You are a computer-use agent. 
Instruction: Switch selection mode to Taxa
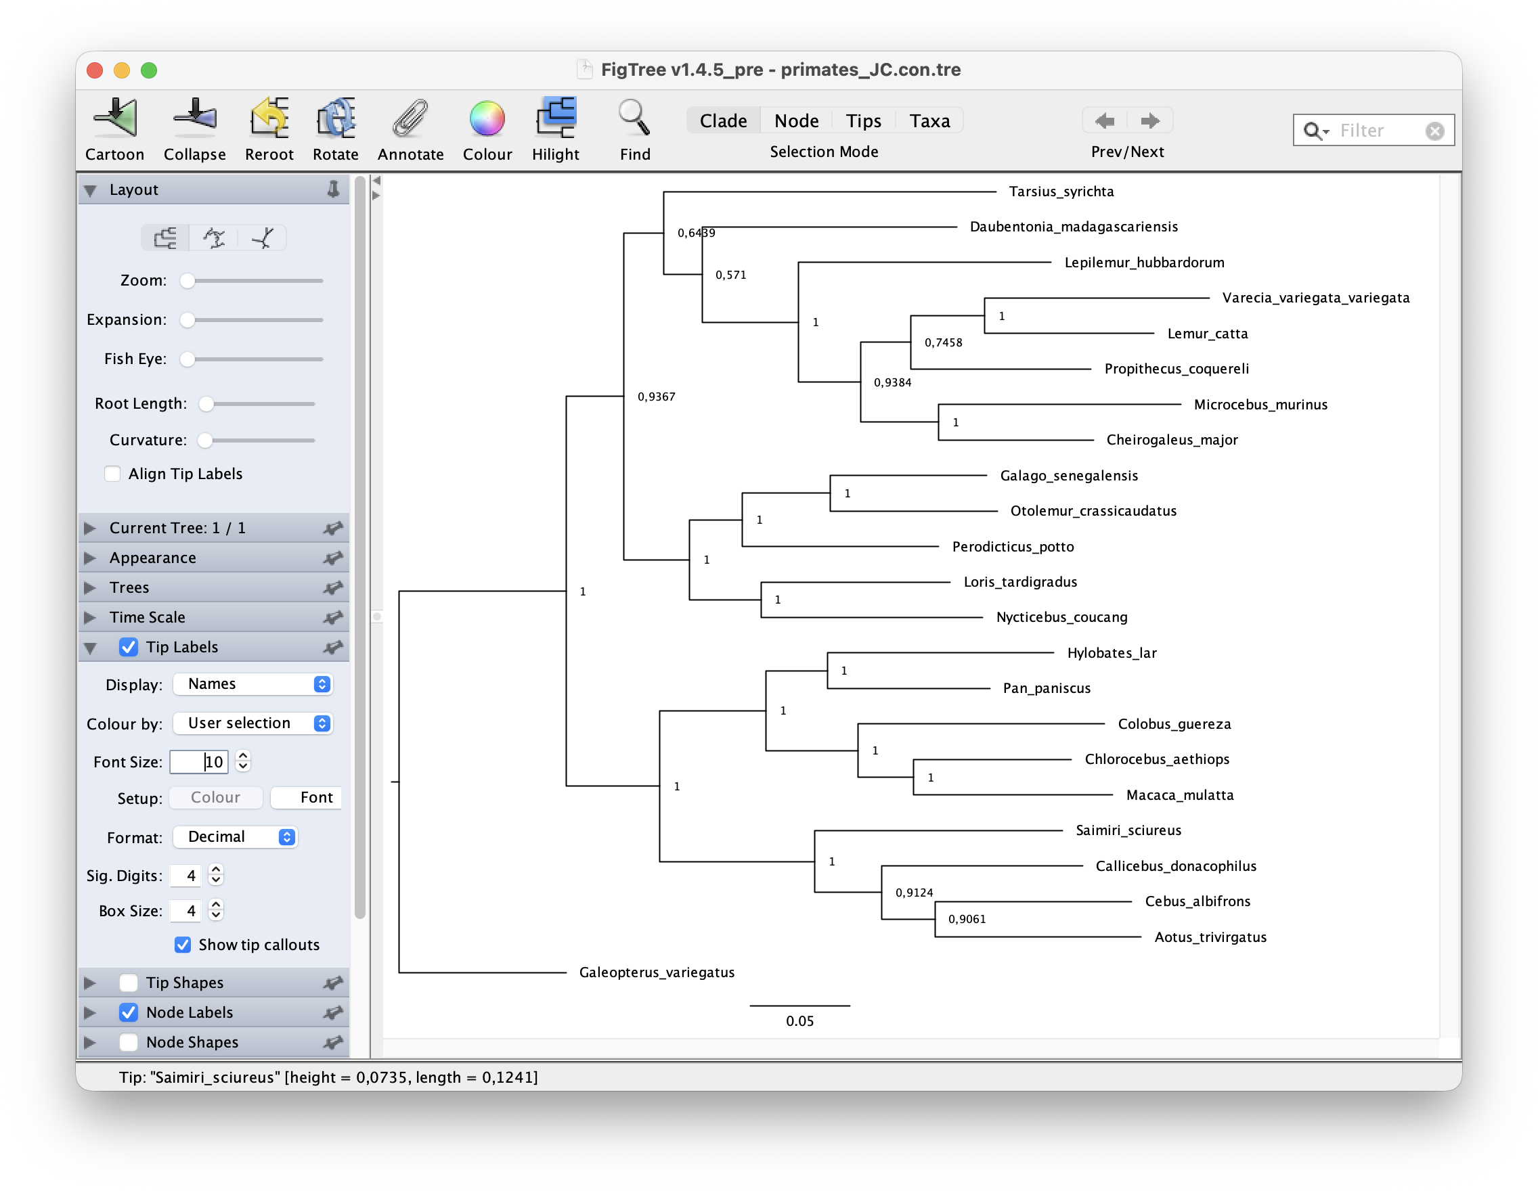[x=929, y=121]
